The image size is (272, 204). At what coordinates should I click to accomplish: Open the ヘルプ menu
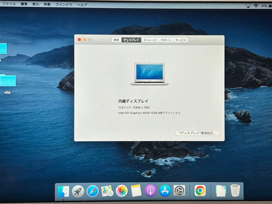pos(82,5)
